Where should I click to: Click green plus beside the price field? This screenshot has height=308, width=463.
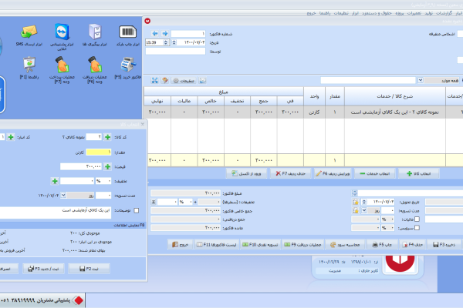pyautogui.click(x=108, y=167)
